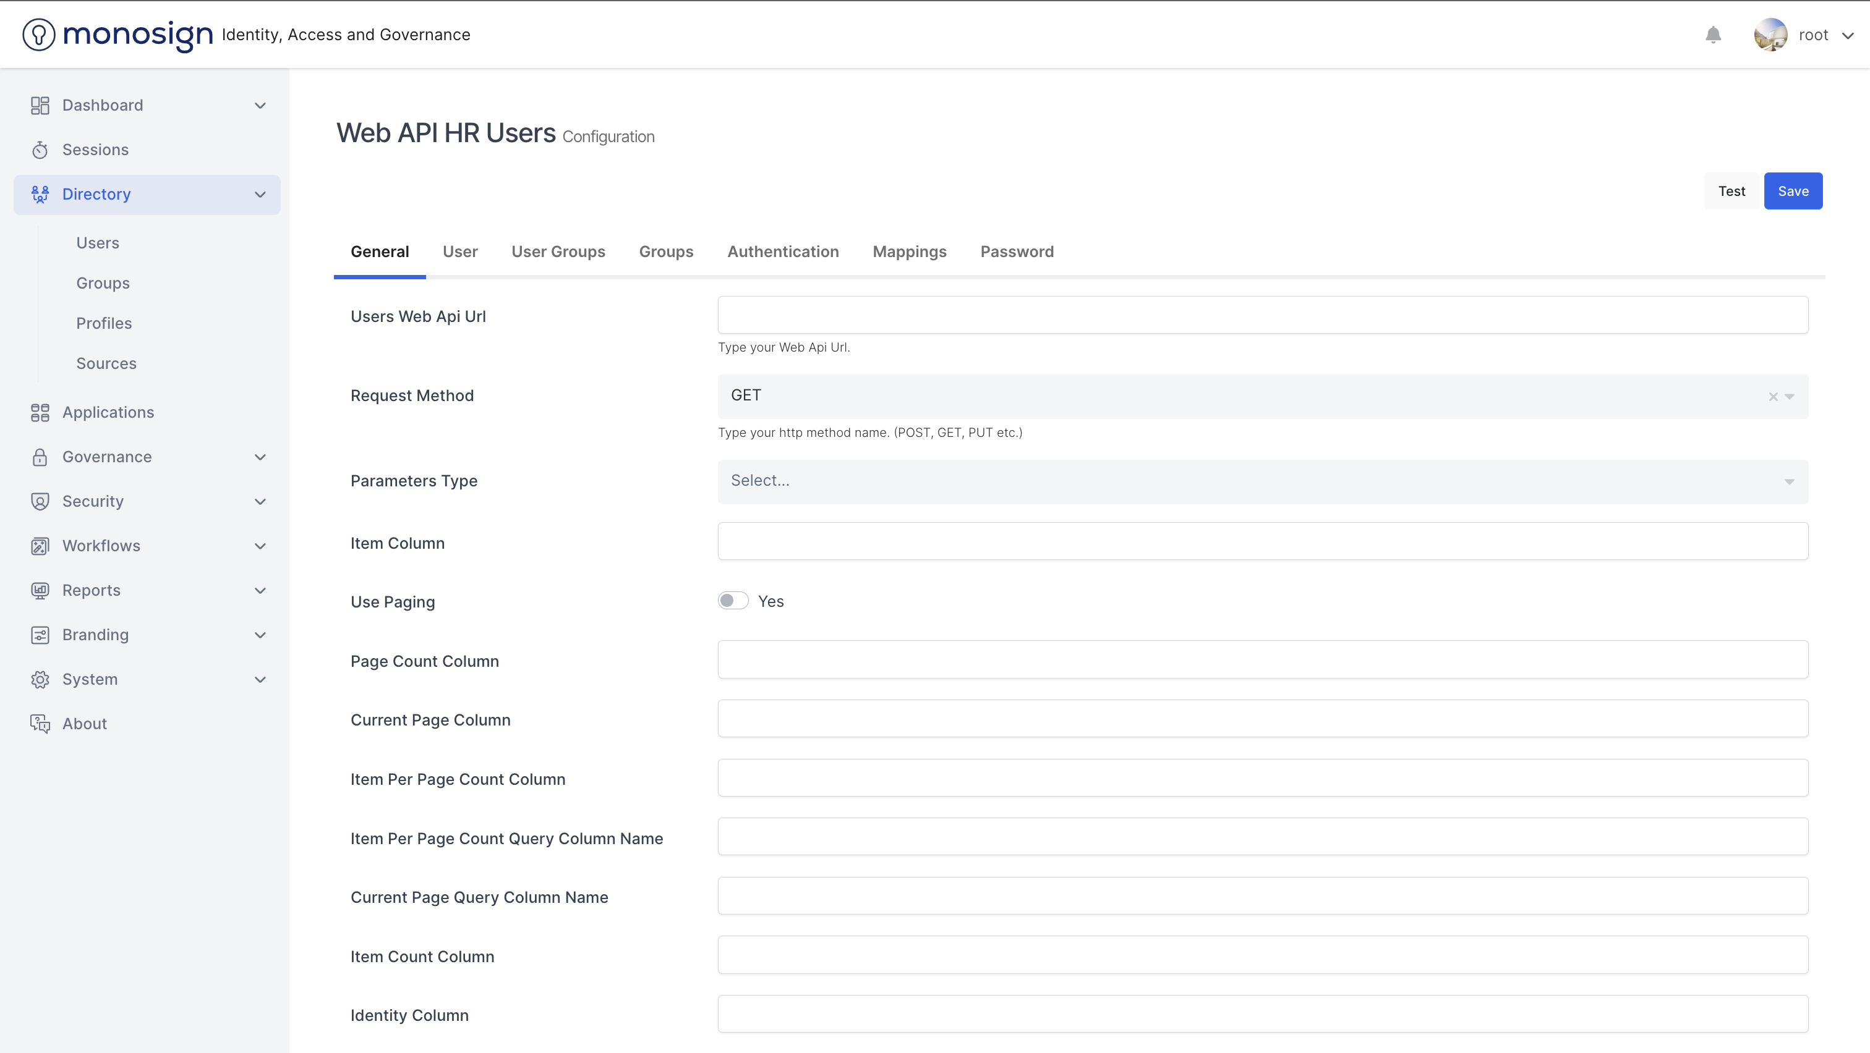Switch to the Mappings tab
The image size is (1870, 1053).
point(909,252)
